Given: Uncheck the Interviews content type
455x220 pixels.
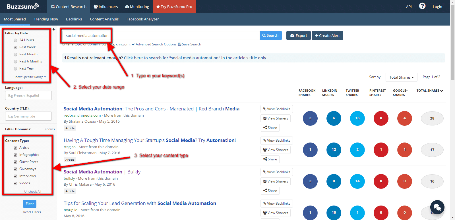Looking at the screenshot, I should coord(15,176).
